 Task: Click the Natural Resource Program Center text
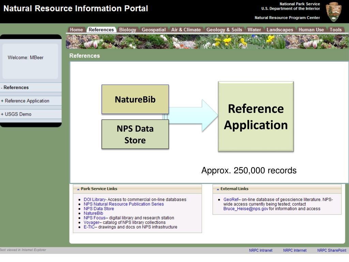(x=287, y=18)
